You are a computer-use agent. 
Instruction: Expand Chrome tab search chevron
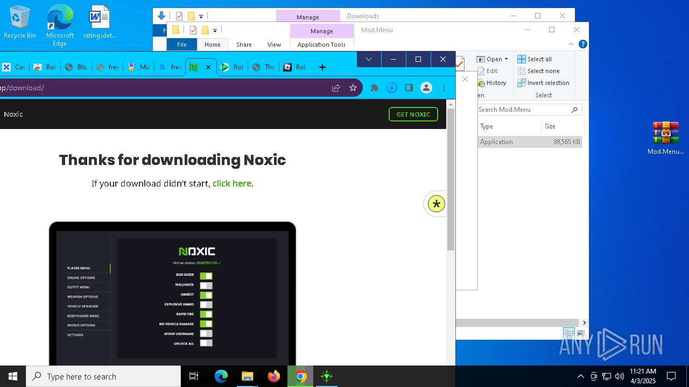pyautogui.click(x=369, y=59)
